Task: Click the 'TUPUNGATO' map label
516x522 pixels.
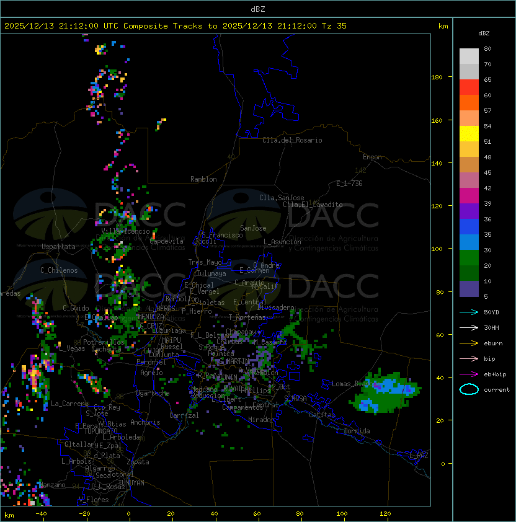Action: (100, 431)
